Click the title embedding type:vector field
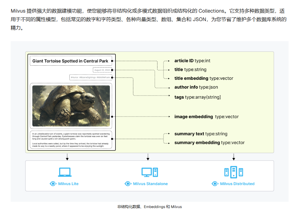 click(204, 78)
